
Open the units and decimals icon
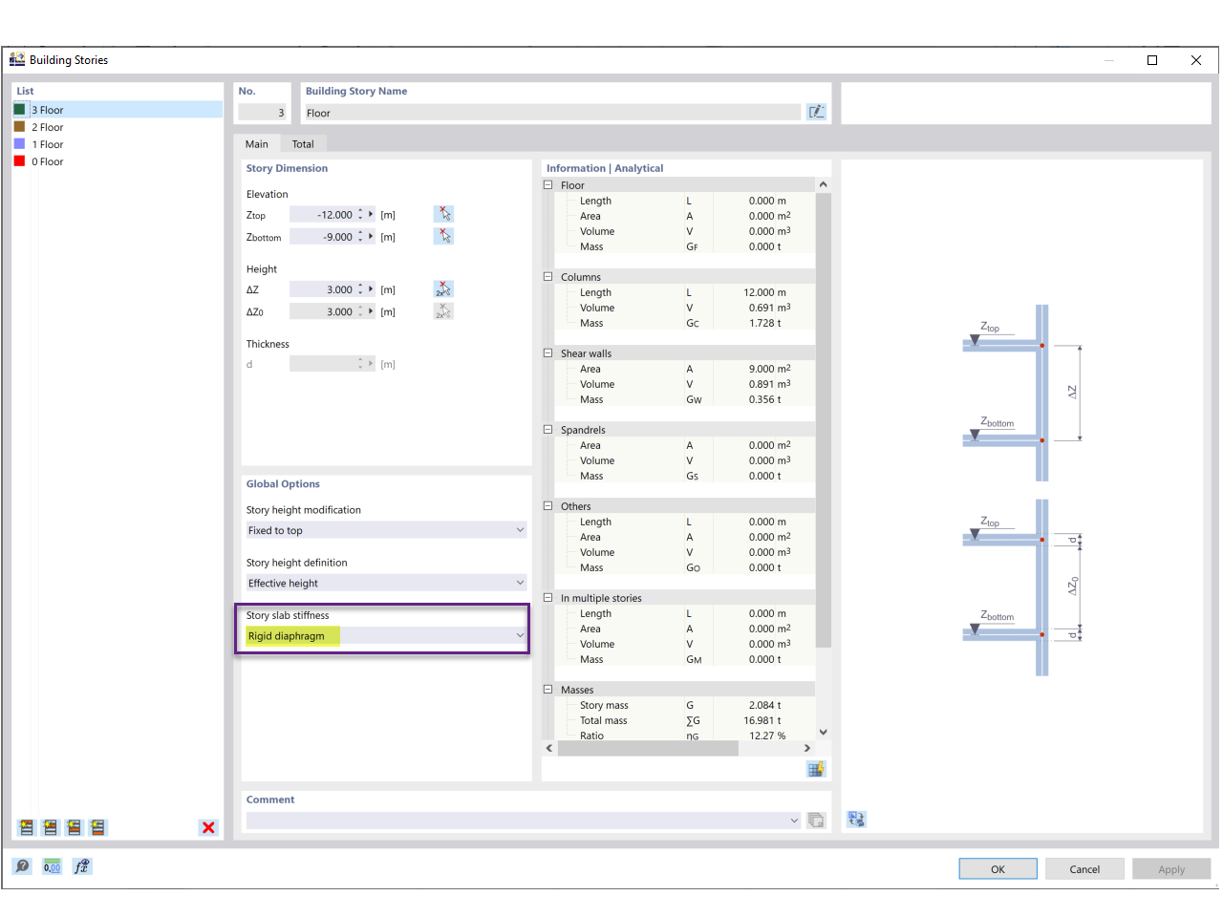(52, 866)
